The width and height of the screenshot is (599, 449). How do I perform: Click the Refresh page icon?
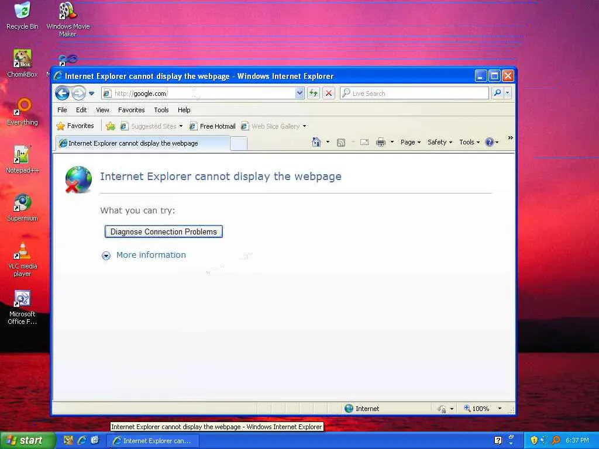point(314,93)
